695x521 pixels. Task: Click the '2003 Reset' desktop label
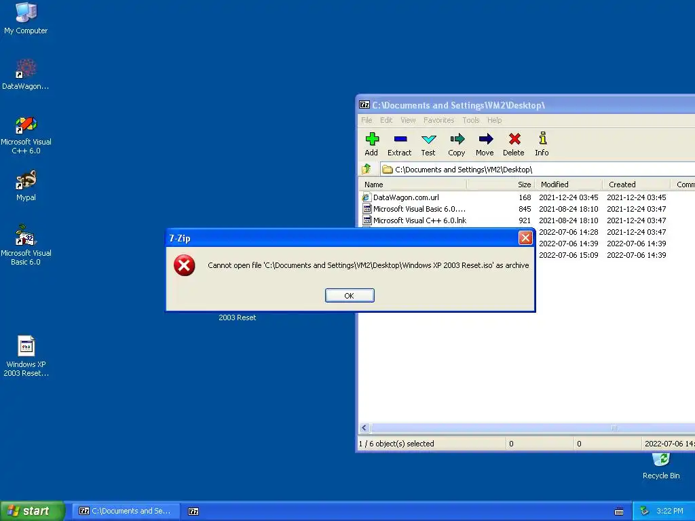pos(237,317)
